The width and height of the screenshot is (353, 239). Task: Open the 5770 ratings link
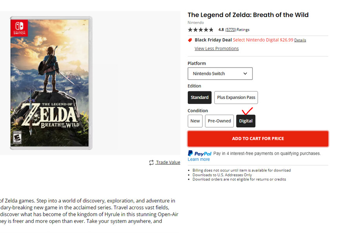tap(231, 30)
